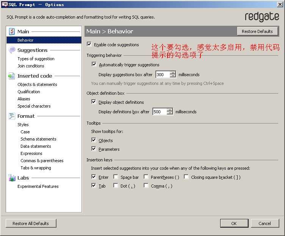Open Expressions formatting page
The height and width of the screenshot is (236, 285).
[31, 153]
